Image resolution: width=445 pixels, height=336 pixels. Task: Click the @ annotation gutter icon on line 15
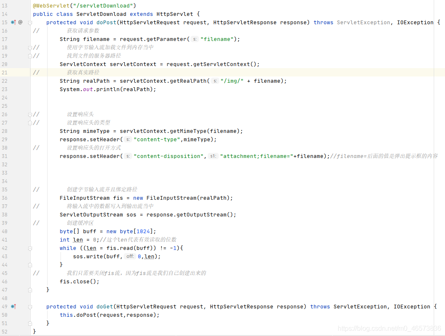coord(20,22)
